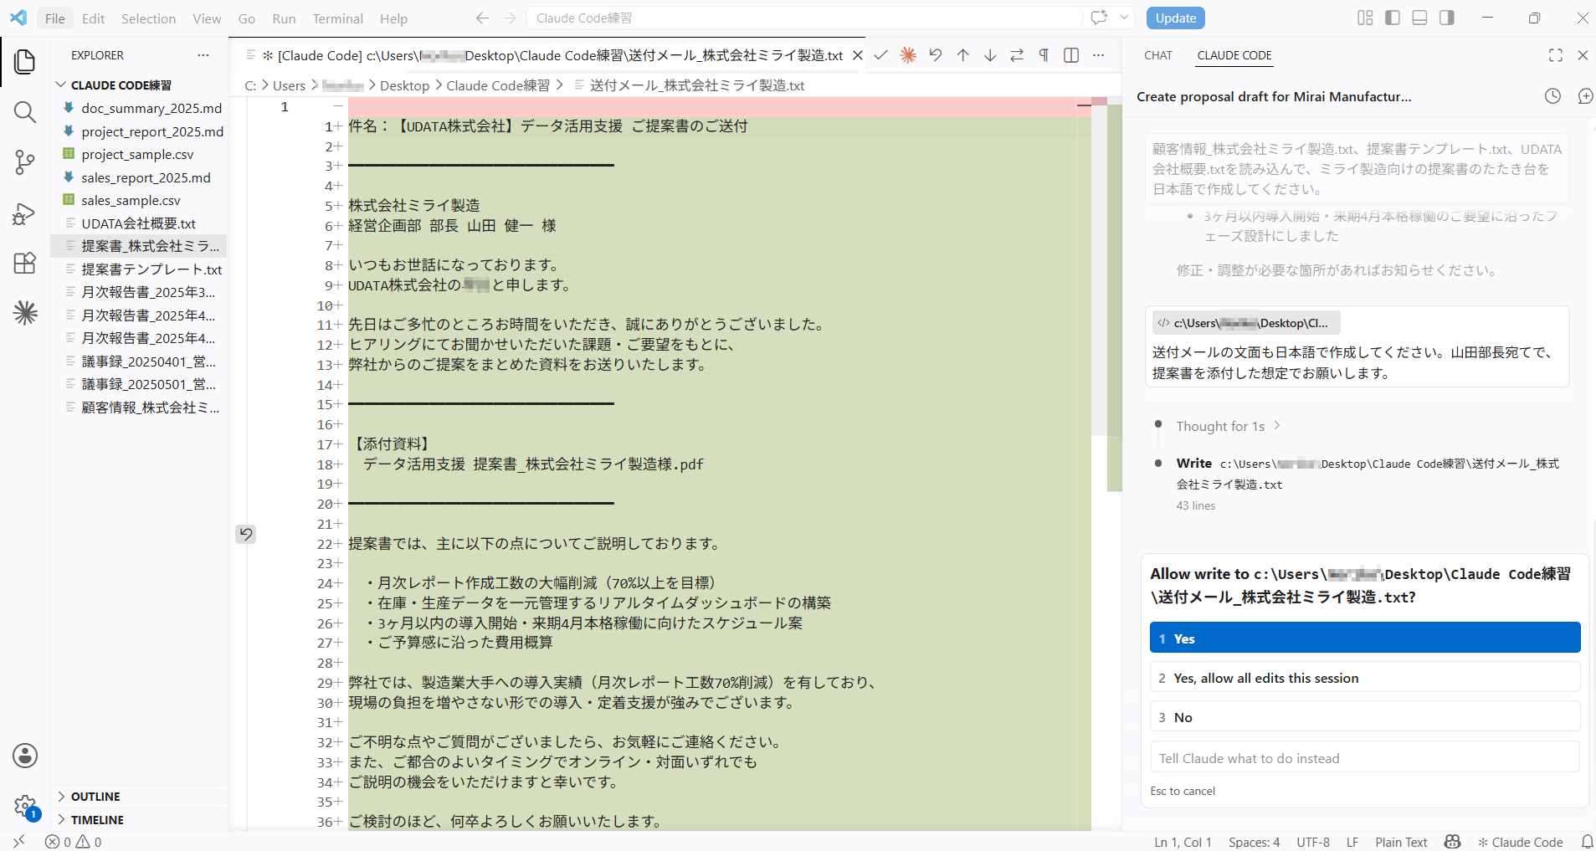Toggle primary side bar visibility
The image size is (1596, 851).
pyautogui.click(x=1393, y=18)
